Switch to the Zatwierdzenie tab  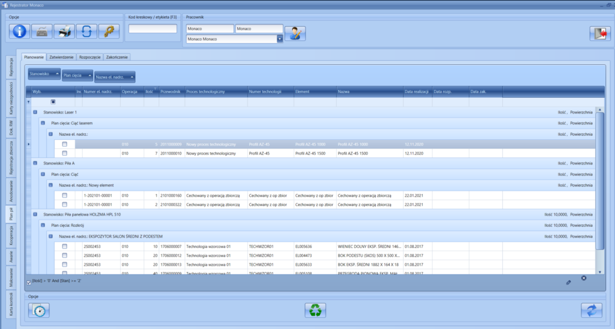coord(62,57)
